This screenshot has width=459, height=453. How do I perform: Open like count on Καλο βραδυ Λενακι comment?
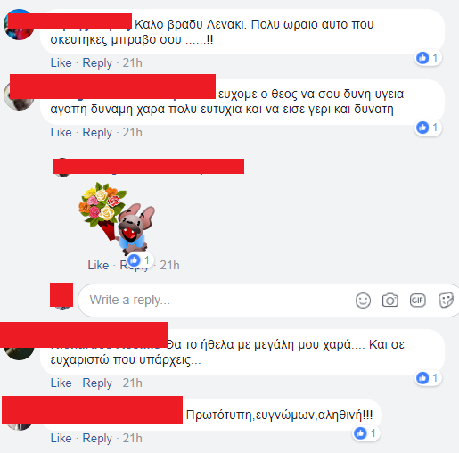pyautogui.click(x=428, y=58)
